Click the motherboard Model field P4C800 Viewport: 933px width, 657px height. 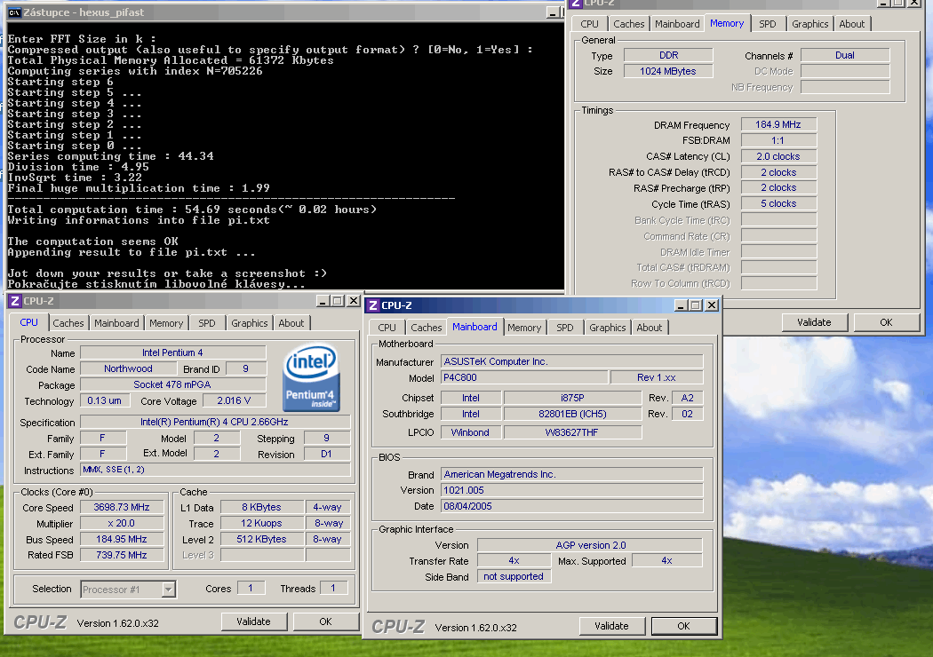click(x=525, y=377)
